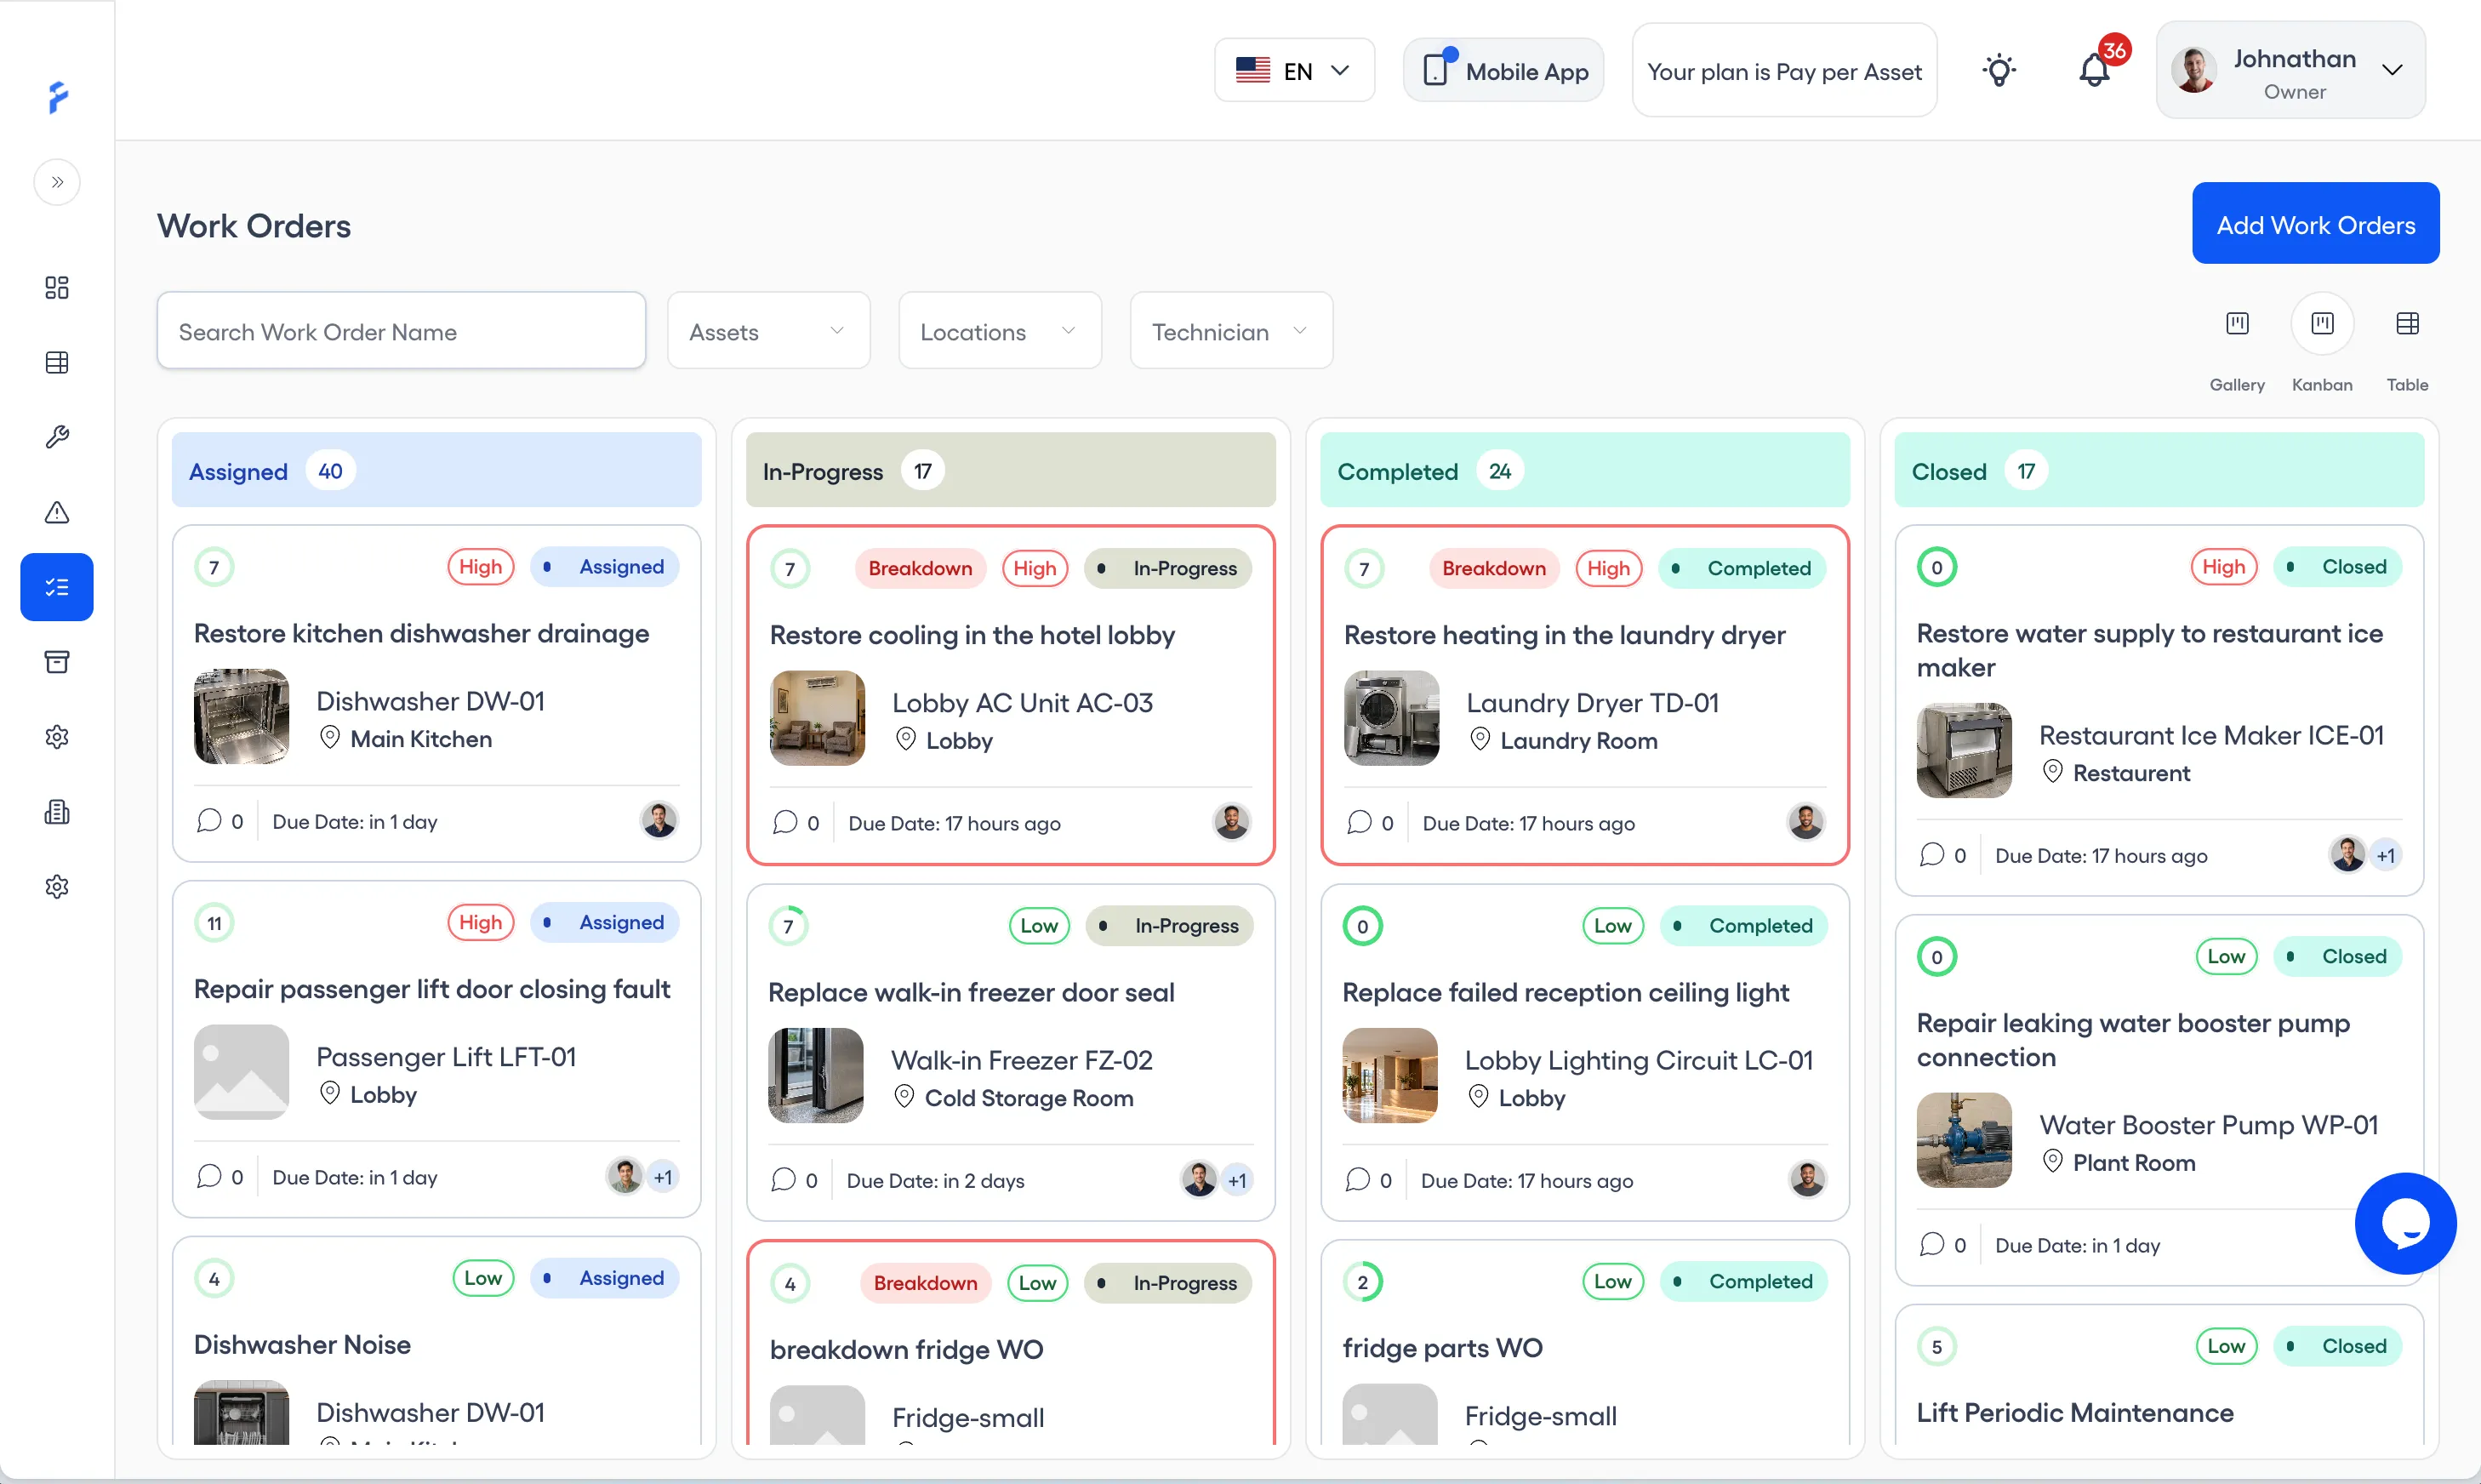Click comment icon on water booster pump card
This screenshot has width=2481, height=1484.
(1932, 1244)
